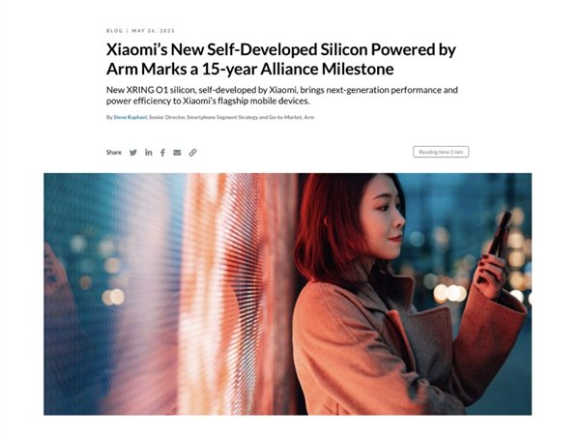Click the Facebook share icon
580x435 pixels.
[x=162, y=153]
